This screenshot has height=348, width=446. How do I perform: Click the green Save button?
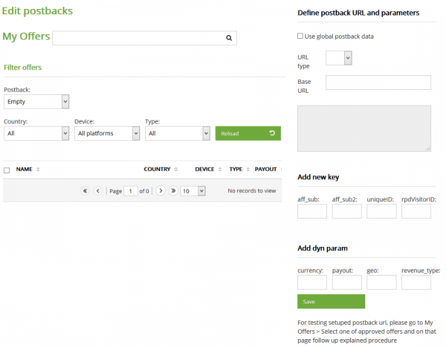[x=331, y=302]
